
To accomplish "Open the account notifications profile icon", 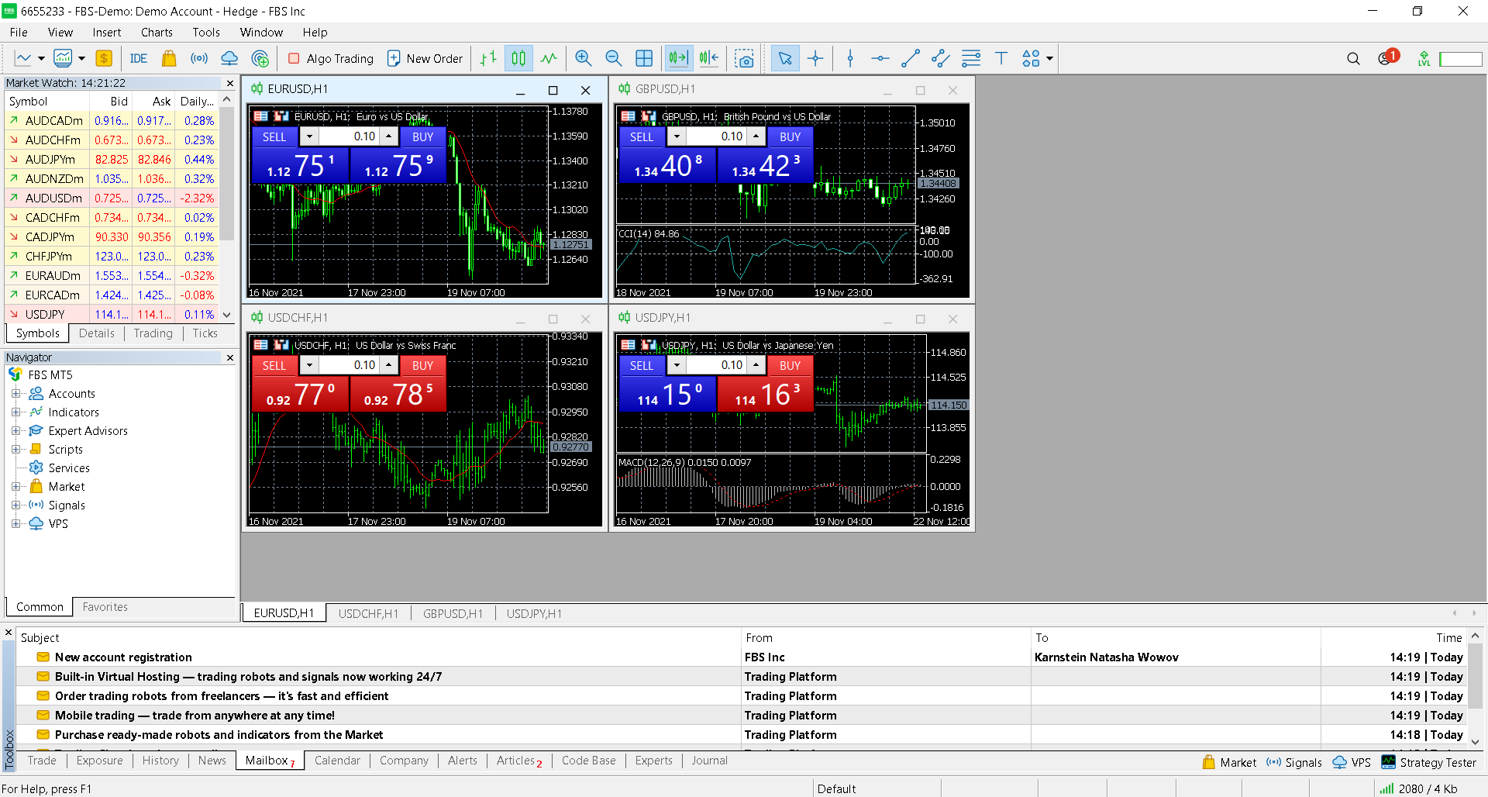I will click(1387, 57).
